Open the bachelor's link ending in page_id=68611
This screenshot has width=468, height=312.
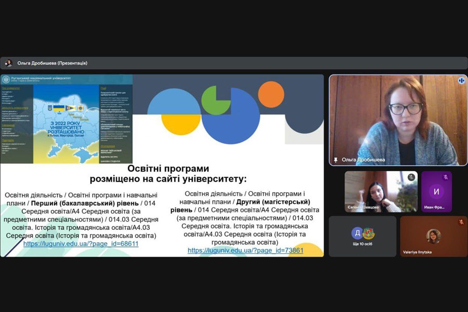pos(81,244)
